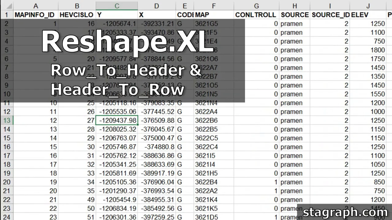Select ELEV cell with value 1050

tap(368, 164)
